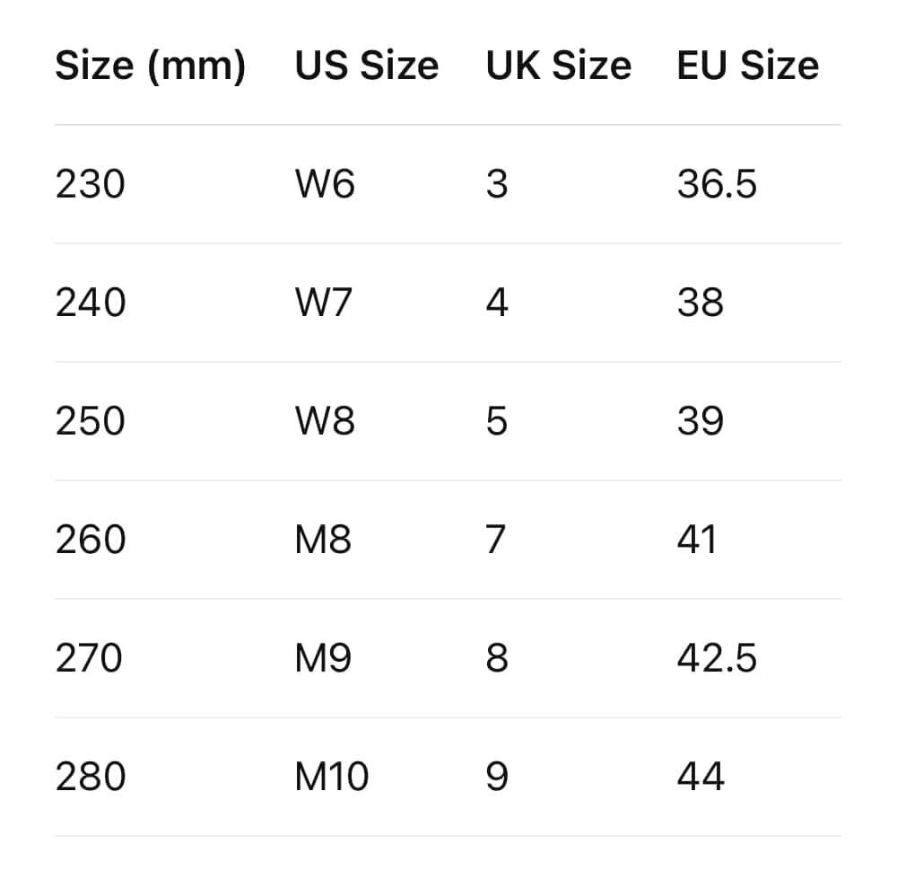897x888 pixels.
Task: Click the UK Size column header
Action: 558,66
